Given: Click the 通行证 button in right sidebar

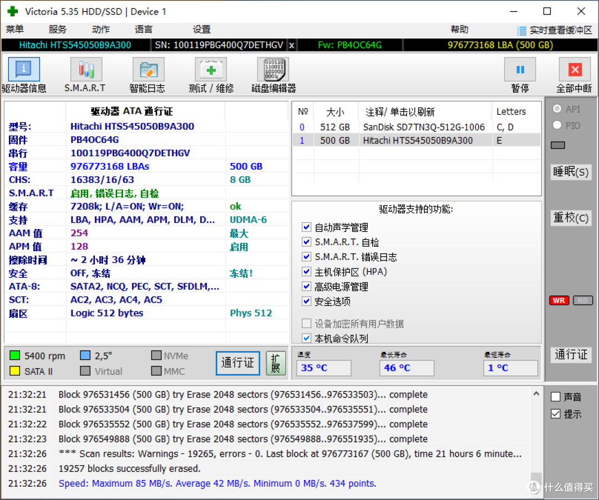Looking at the screenshot, I should pyautogui.click(x=571, y=355).
